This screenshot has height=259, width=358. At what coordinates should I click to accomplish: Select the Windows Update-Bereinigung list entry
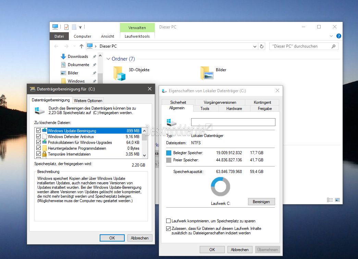pos(91,131)
